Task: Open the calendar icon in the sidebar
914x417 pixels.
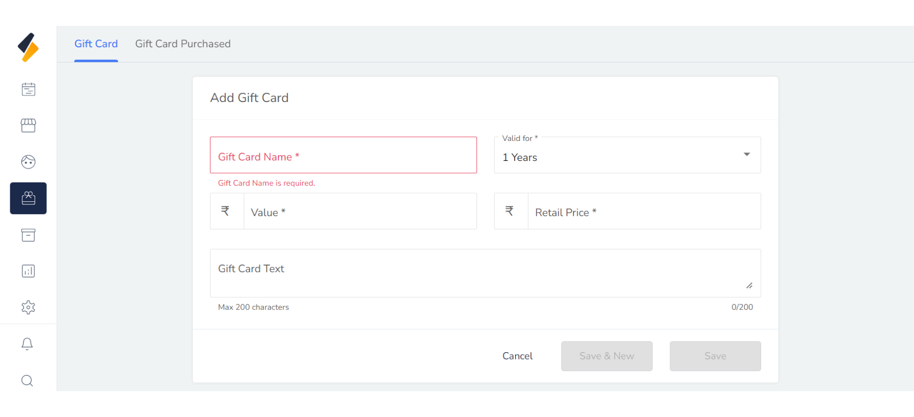Action: (28, 89)
